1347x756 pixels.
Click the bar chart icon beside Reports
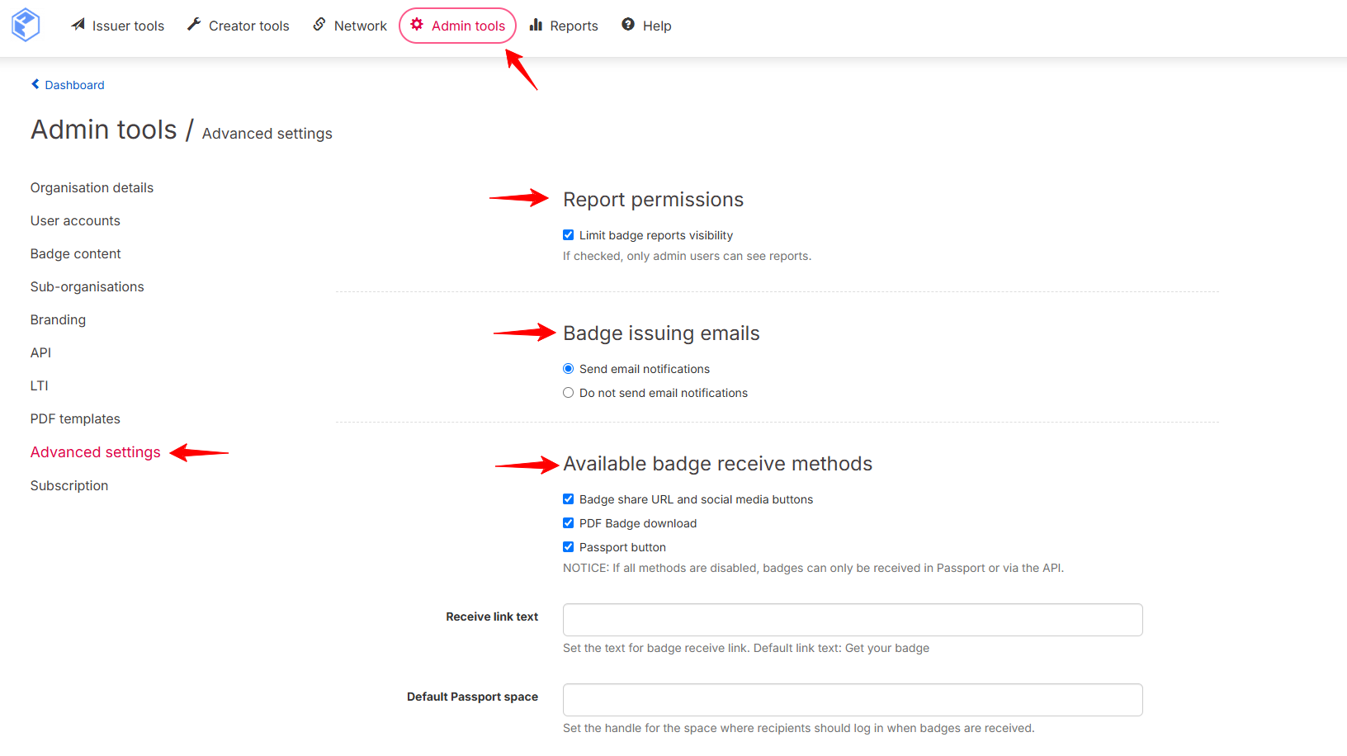pyautogui.click(x=536, y=25)
